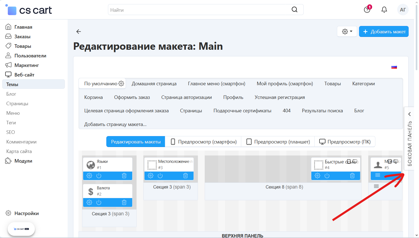Select the Russian flag language selector

(394, 67)
